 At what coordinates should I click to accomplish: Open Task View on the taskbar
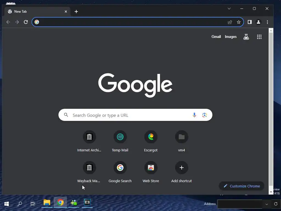pos(33,204)
